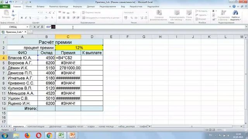Open the номер месяца sheet tab
This screenshot has height=139, width=248.
coord(106,126)
